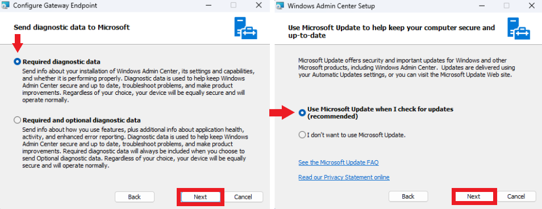
Task: Minimize the Windows Admin Center Setup window
Action: tap(482, 6)
